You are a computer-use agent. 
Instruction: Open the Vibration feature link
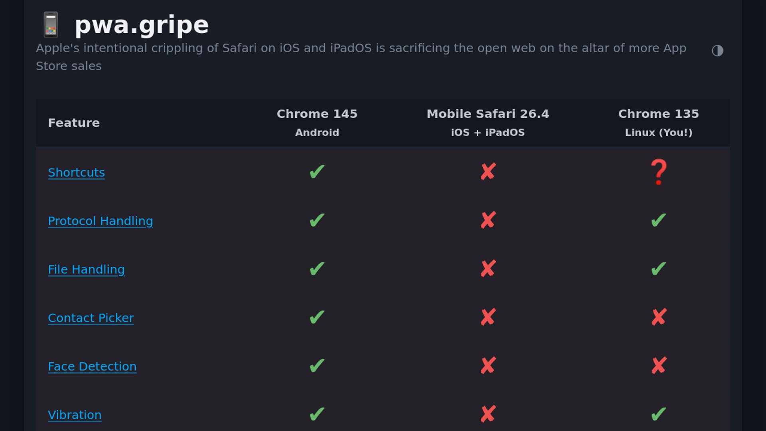tap(75, 415)
